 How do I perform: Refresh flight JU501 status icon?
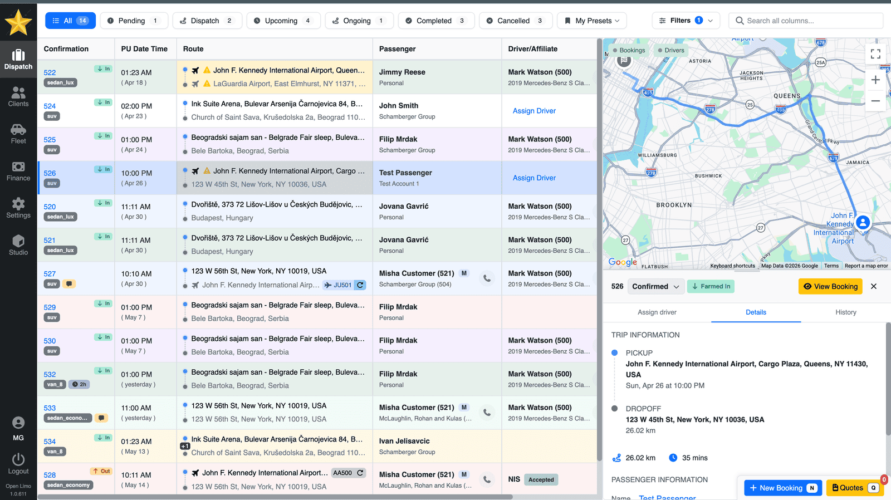click(x=360, y=285)
